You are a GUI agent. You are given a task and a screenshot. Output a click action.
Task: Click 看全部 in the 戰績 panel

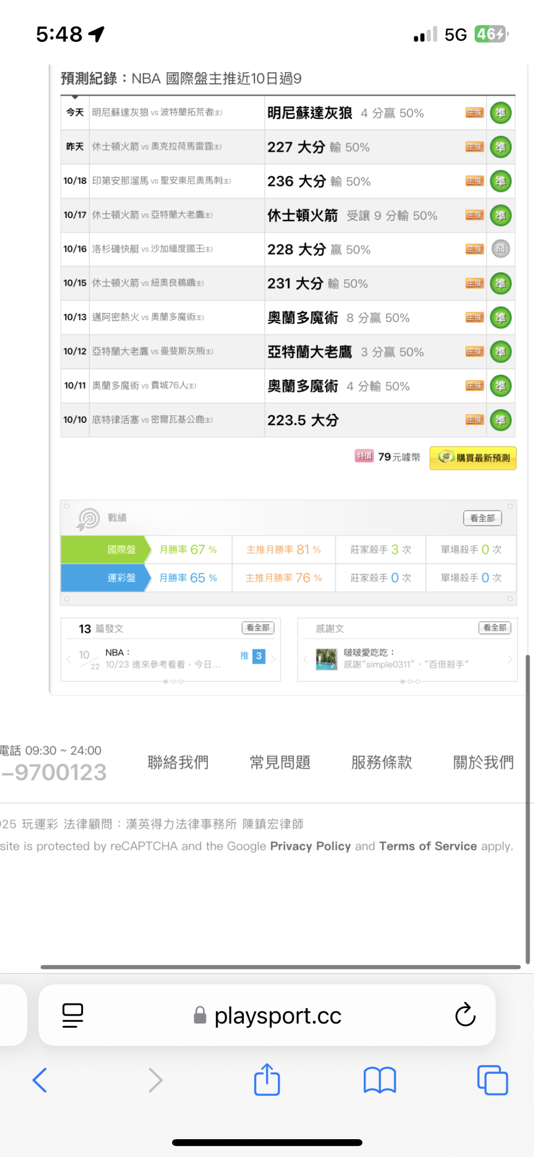coord(482,518)
